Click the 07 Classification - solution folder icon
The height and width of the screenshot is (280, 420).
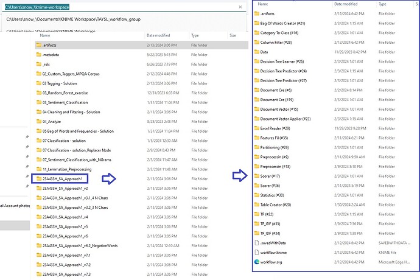tap(39, 141)
